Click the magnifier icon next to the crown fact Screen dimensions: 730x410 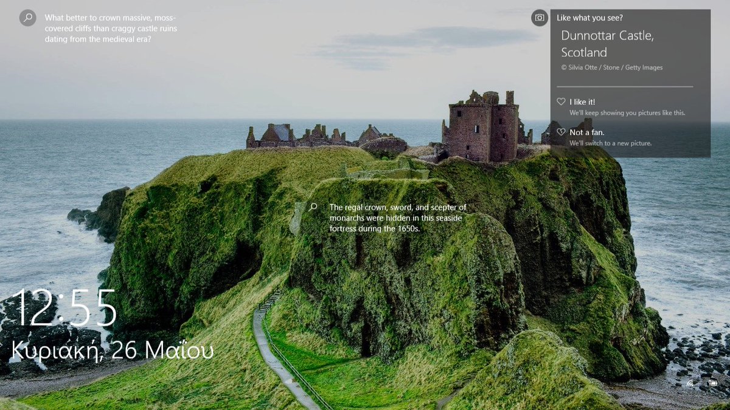coord(313,207)
